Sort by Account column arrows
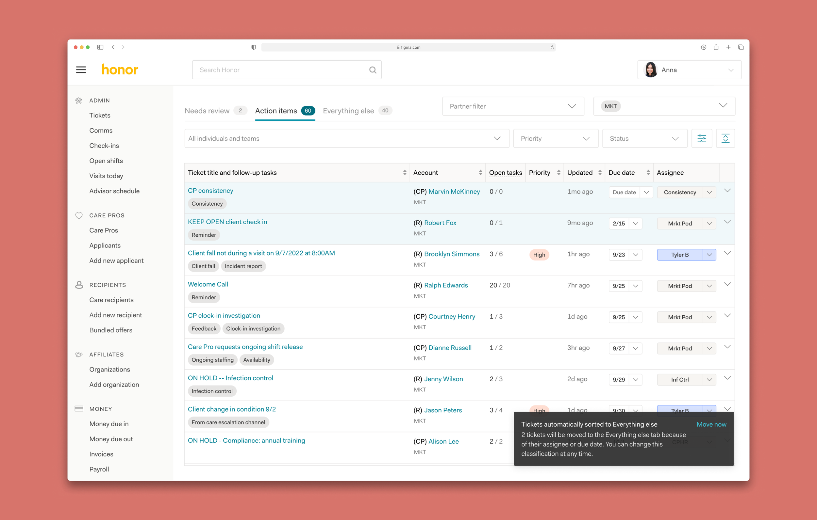This screenshot has height=520, width=817. (x=480, y=173)
